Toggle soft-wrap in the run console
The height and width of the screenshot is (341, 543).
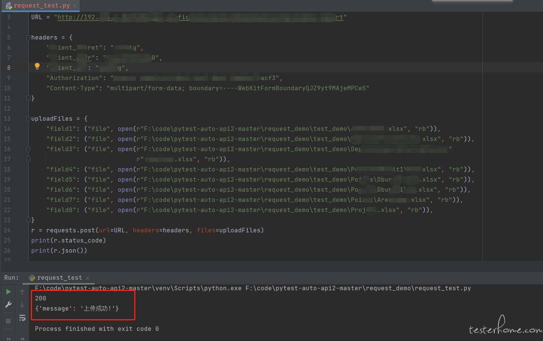[x=22, y=318]
